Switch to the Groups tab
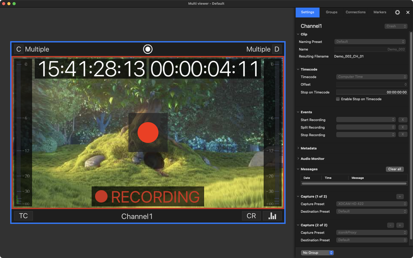The image size is (413, 258). 332,12
